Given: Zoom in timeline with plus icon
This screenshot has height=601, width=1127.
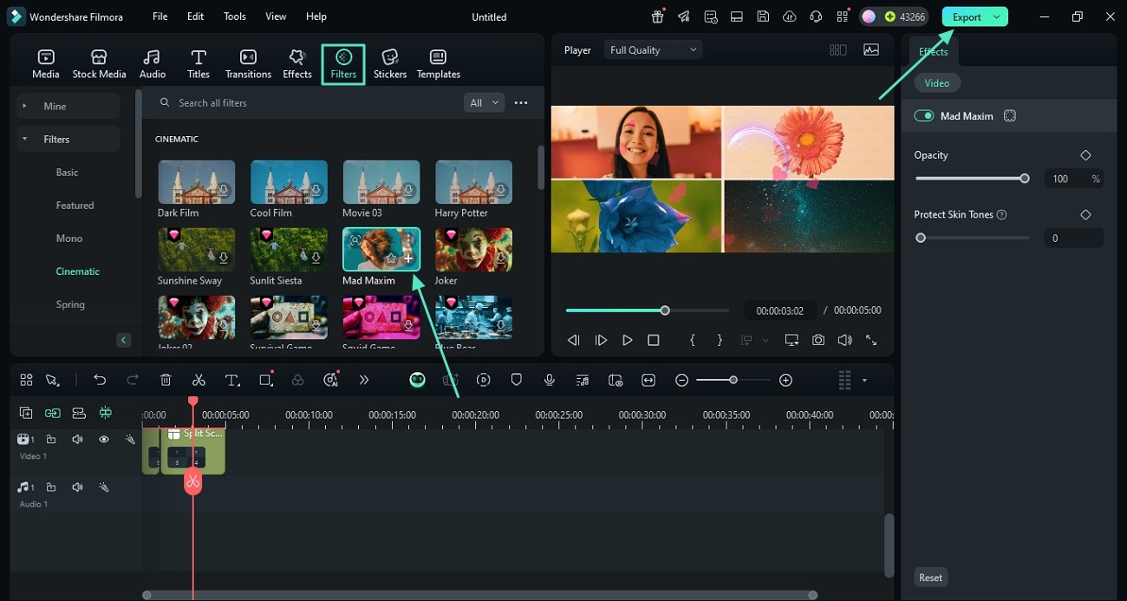Looking at the screenshot, I should [x=785, y=380].
